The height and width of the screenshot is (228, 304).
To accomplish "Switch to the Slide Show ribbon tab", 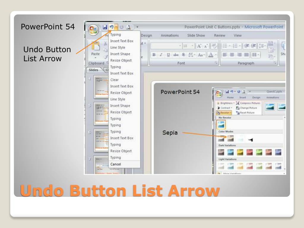I will tap(196, 36).
